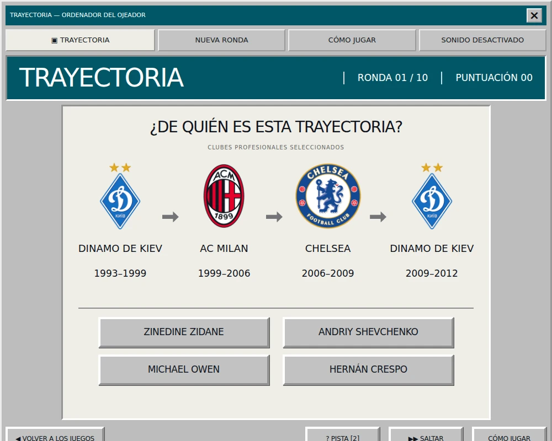
Task: Choose answer Zinedine Zidane
Action: 184,332
